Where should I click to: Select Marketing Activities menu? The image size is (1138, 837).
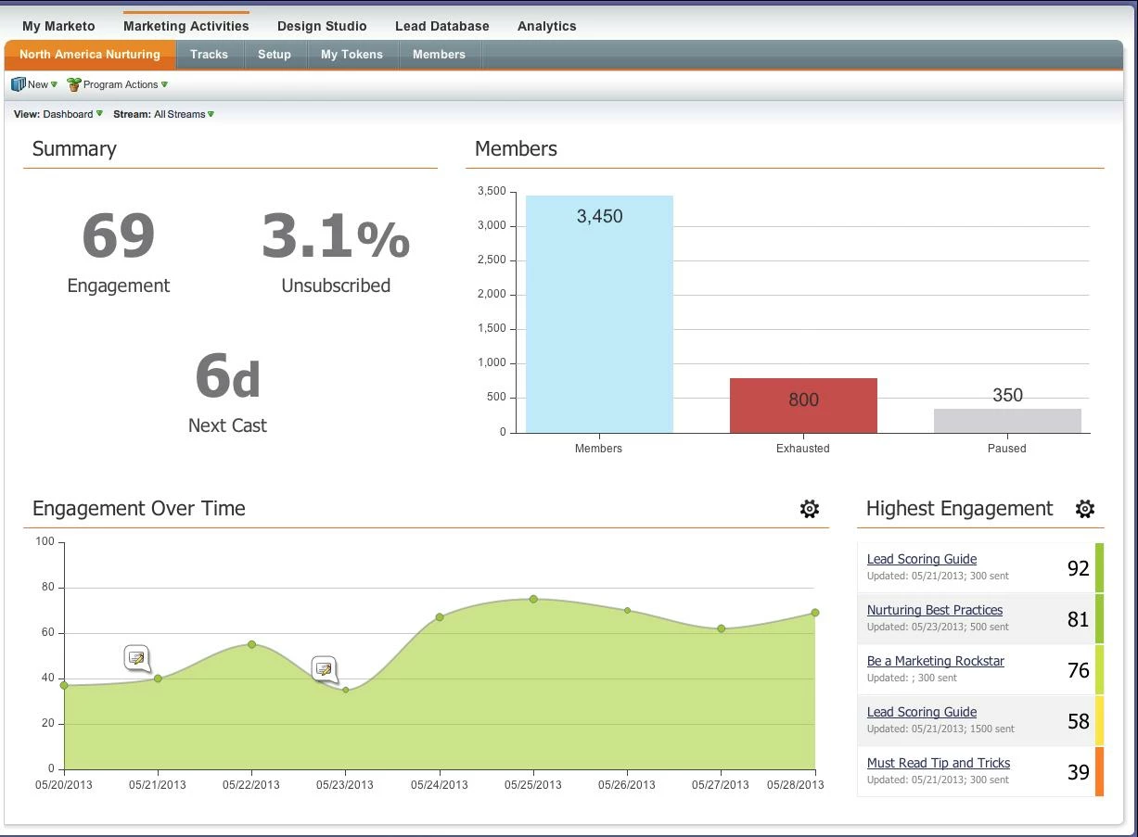click(186, 26)
